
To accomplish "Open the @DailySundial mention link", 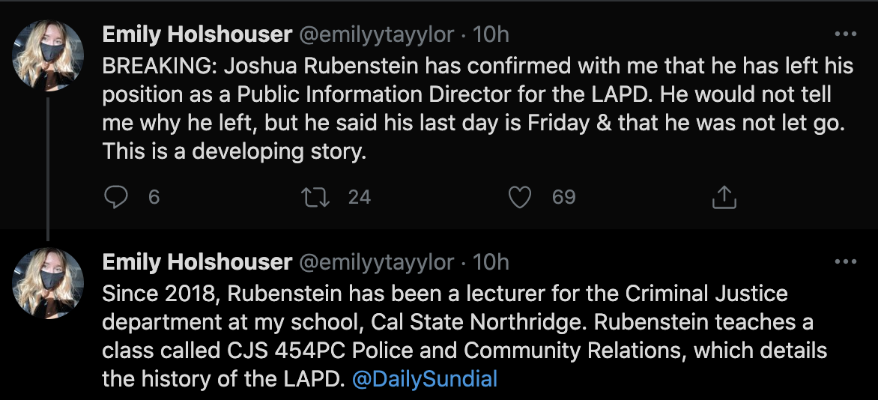I will [x=425, y=379].
